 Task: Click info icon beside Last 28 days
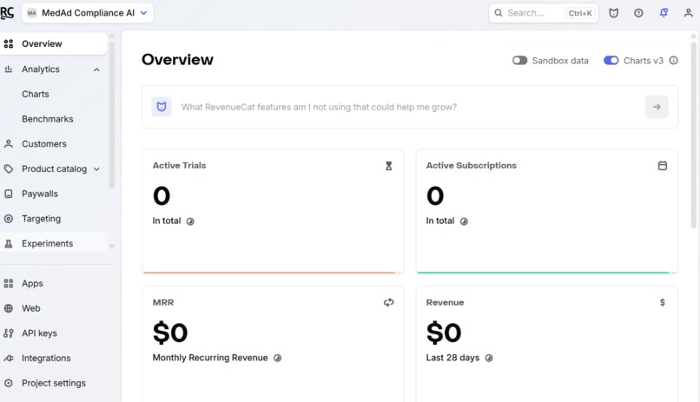pyautogui.click(x=489, y=359)
